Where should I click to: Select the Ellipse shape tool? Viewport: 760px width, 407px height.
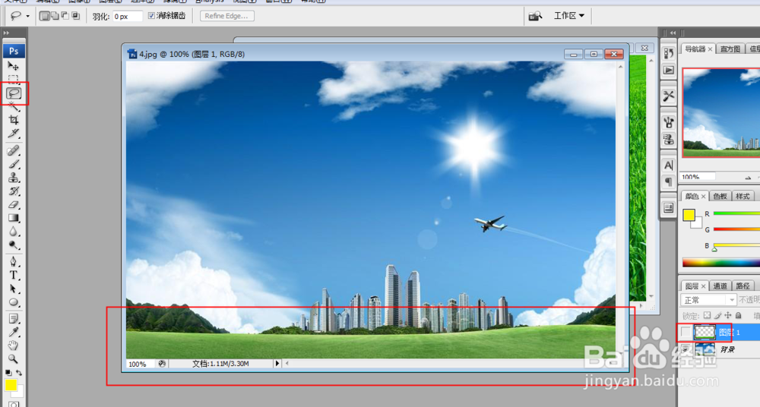[13, 302]
